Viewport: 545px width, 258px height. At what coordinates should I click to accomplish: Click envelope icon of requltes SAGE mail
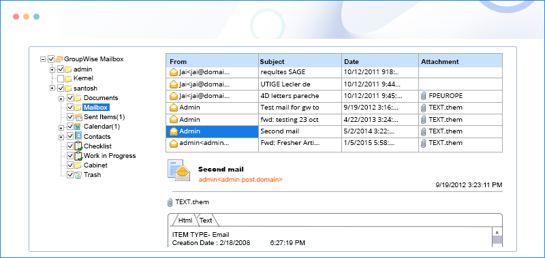pos(174,73)
